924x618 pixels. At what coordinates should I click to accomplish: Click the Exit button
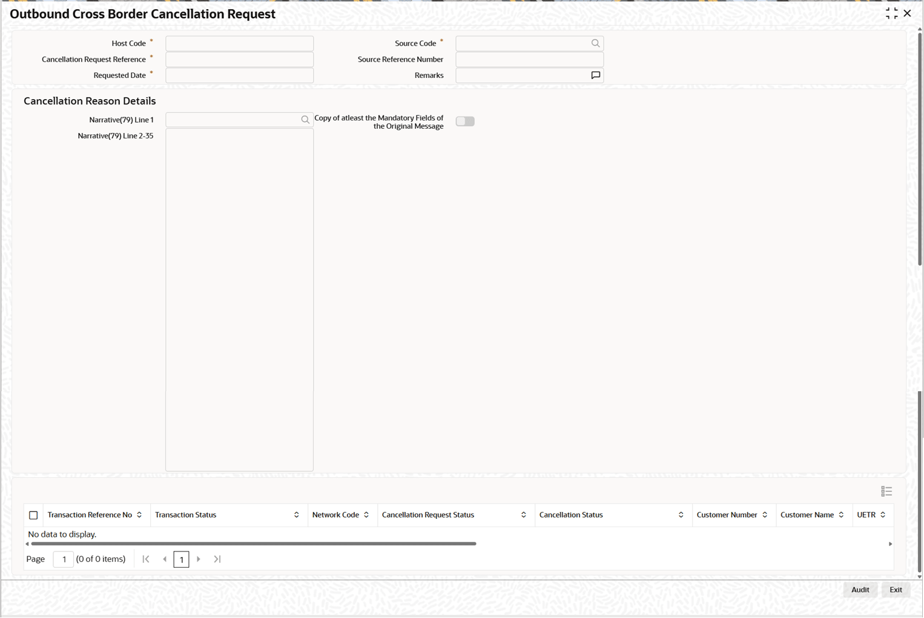(896, 590)
